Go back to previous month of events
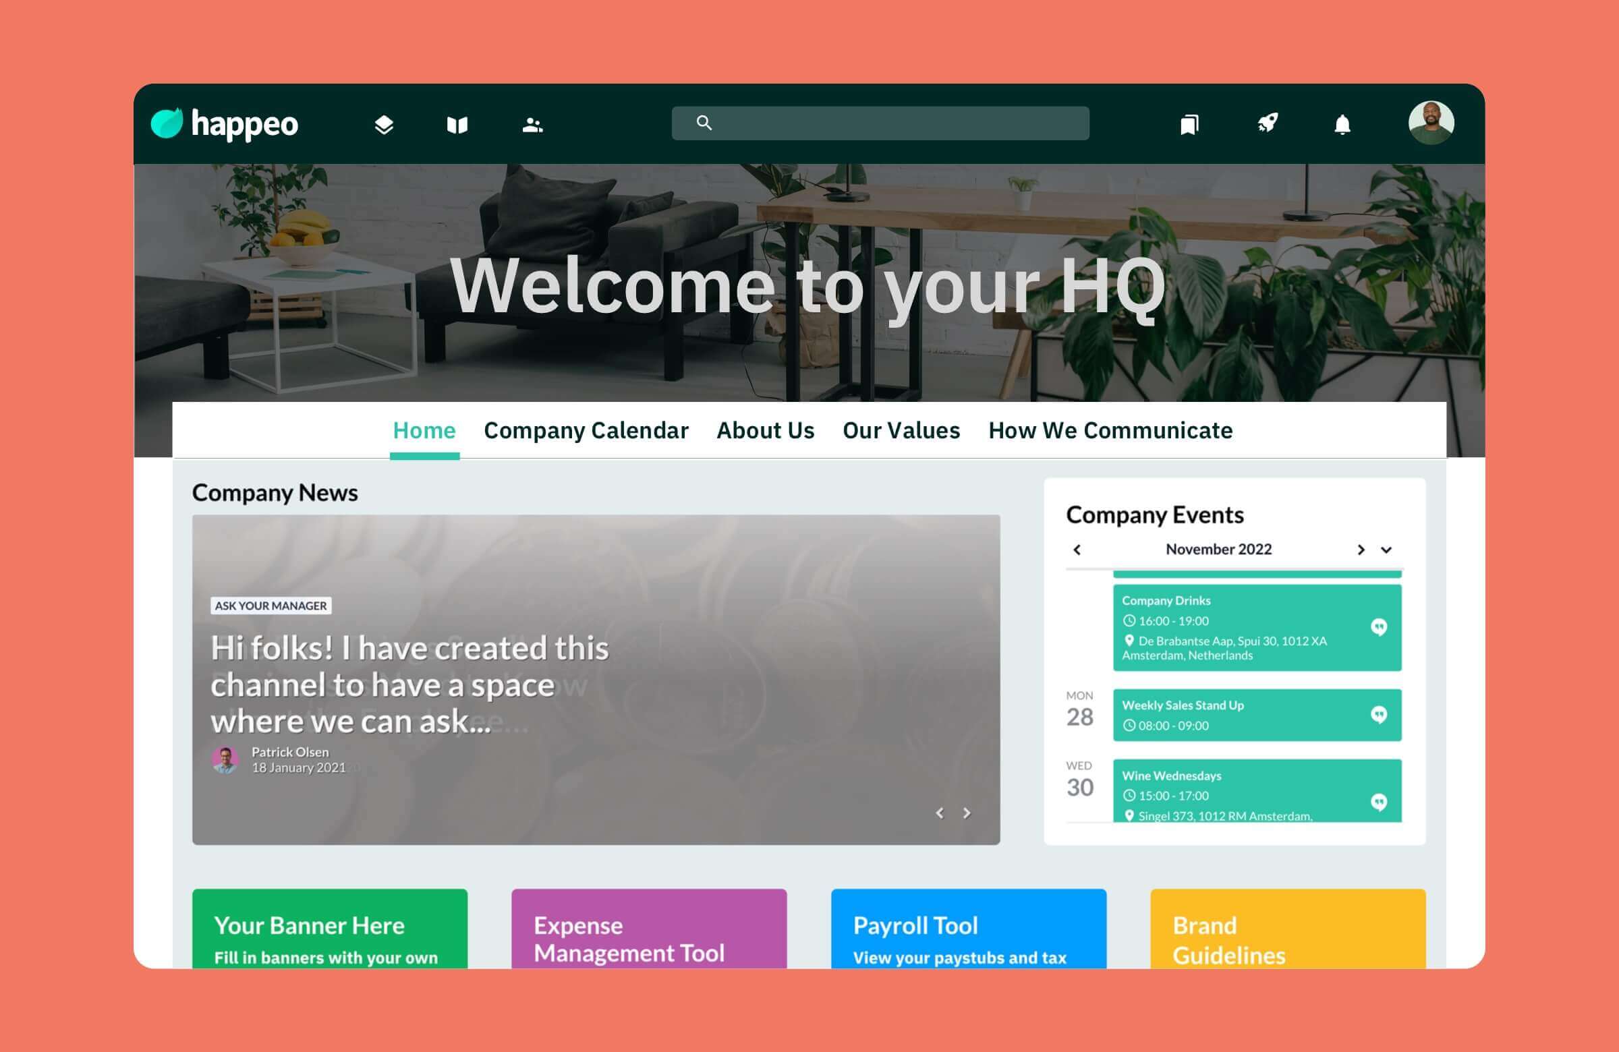 pos(1077,550)
